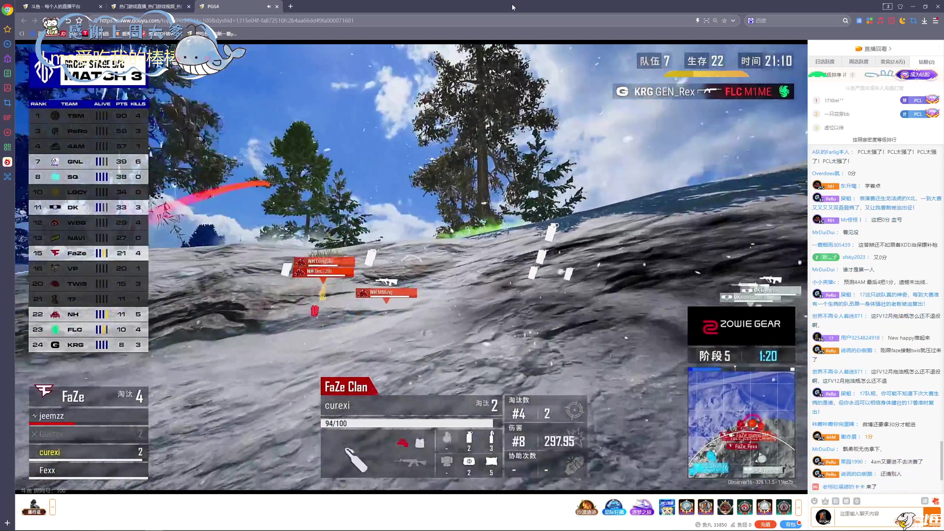Screen dimensions: 944x531
Task: Click the 充值 recharge button
Action: point(765,524)
